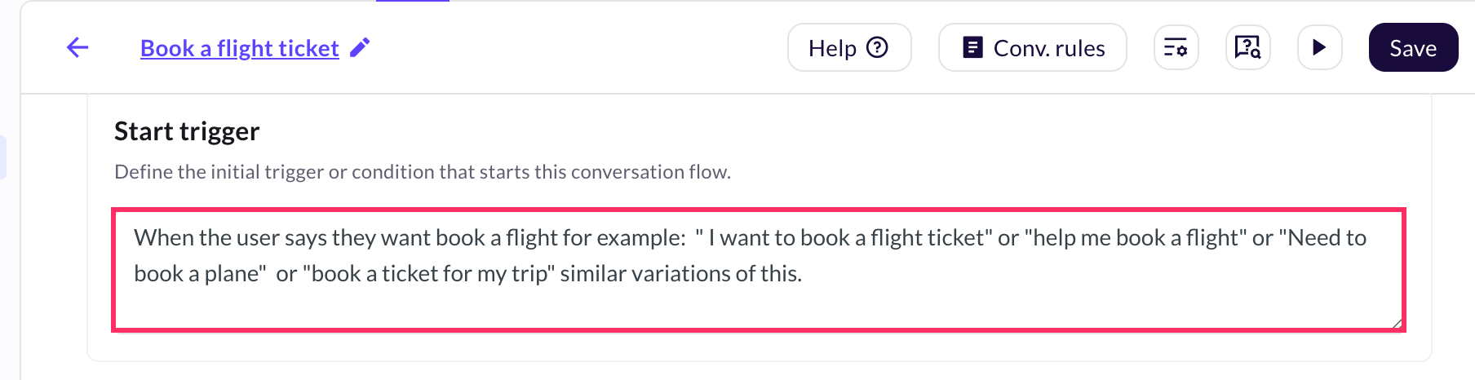The width and height of the screenshot is (1475, 380).
Task: Click the question mark icon in Help
Action: point(877,48)
